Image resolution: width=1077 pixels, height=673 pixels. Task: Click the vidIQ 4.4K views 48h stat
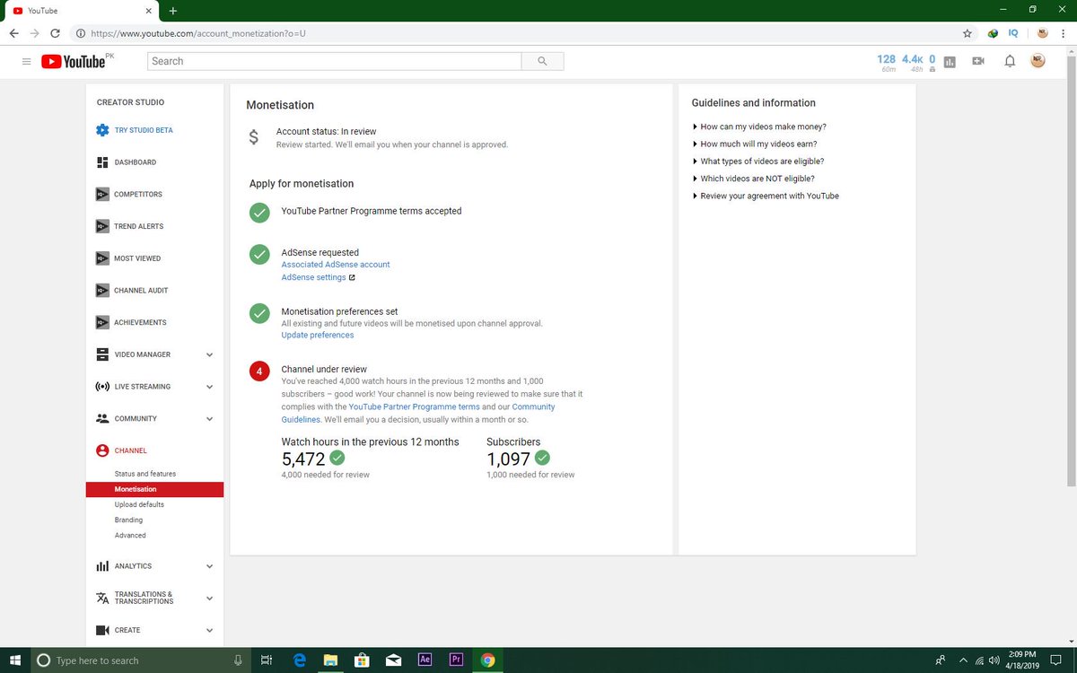(x=913, y=62)
